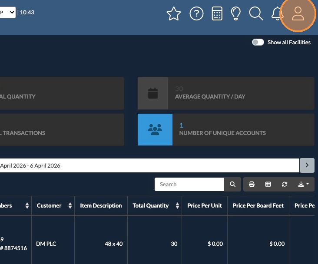
Task: Launch the calculator icon in header
Action: pyautogui.click(x=217, y=13)
